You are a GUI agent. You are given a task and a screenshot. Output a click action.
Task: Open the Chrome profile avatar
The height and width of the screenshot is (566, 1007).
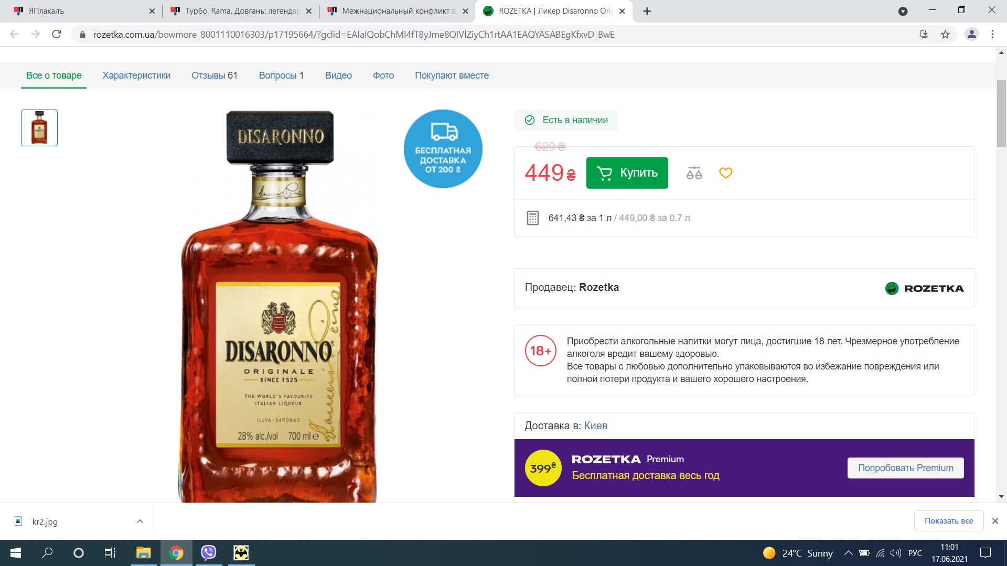[x=972, y=34]
